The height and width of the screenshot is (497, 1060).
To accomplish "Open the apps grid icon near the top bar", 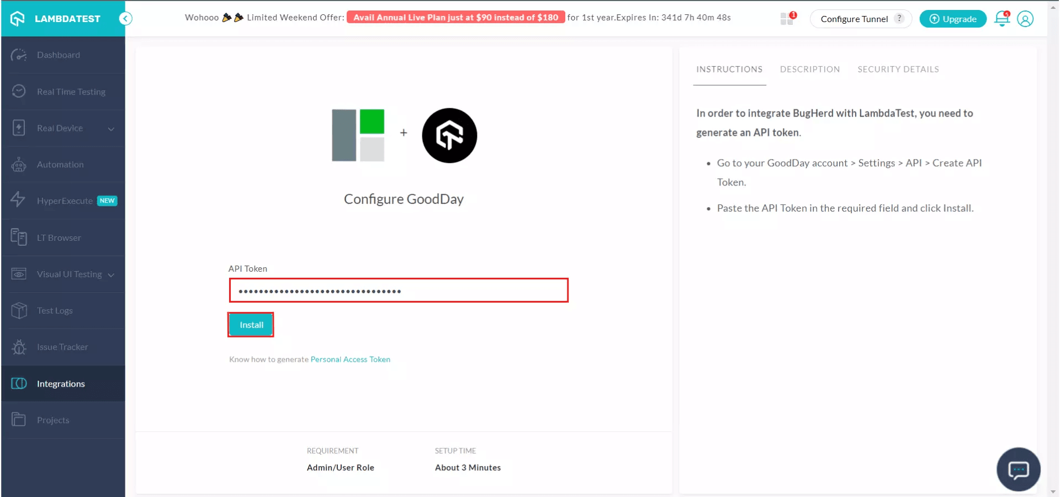I will pyautogui.click(x=786, y=18).
